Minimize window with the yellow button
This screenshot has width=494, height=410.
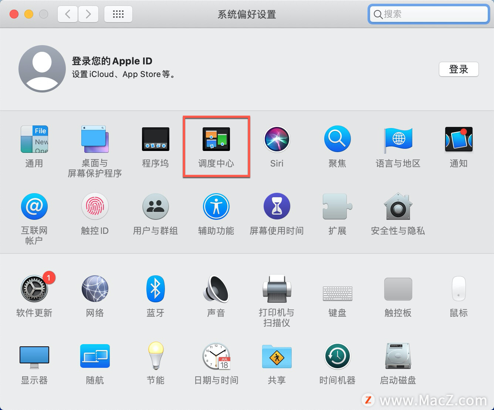coord(29,14)
